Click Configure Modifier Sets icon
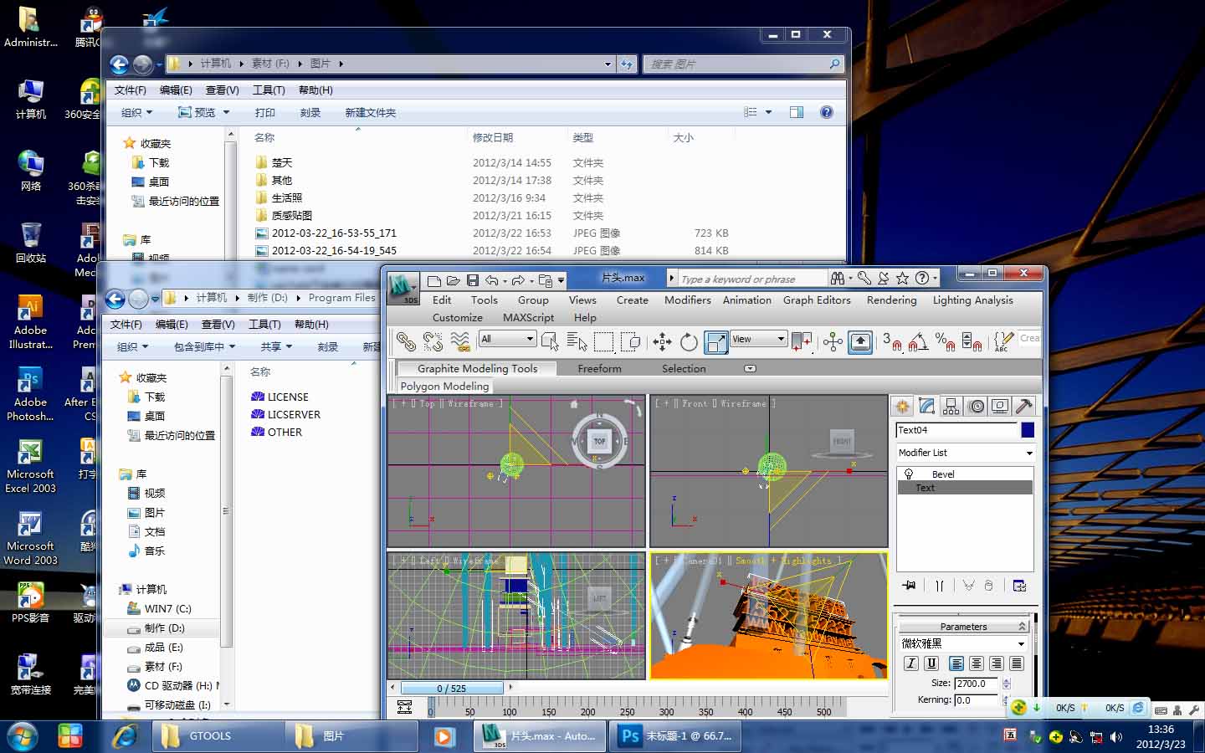 [1019, 586]
